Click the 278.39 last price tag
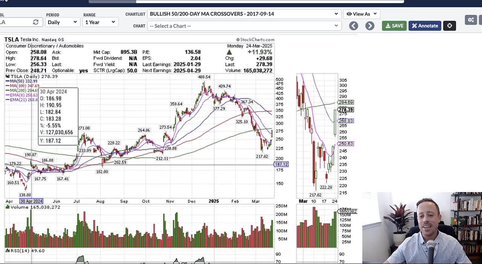This screenshot has height=264, width=482. [346, 110]
